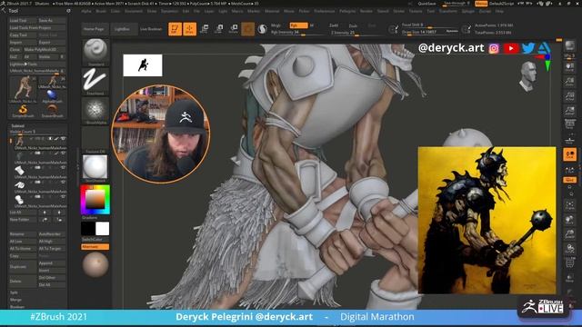
Task: Click the skin material preview sphere
Action: pos(95,264)
